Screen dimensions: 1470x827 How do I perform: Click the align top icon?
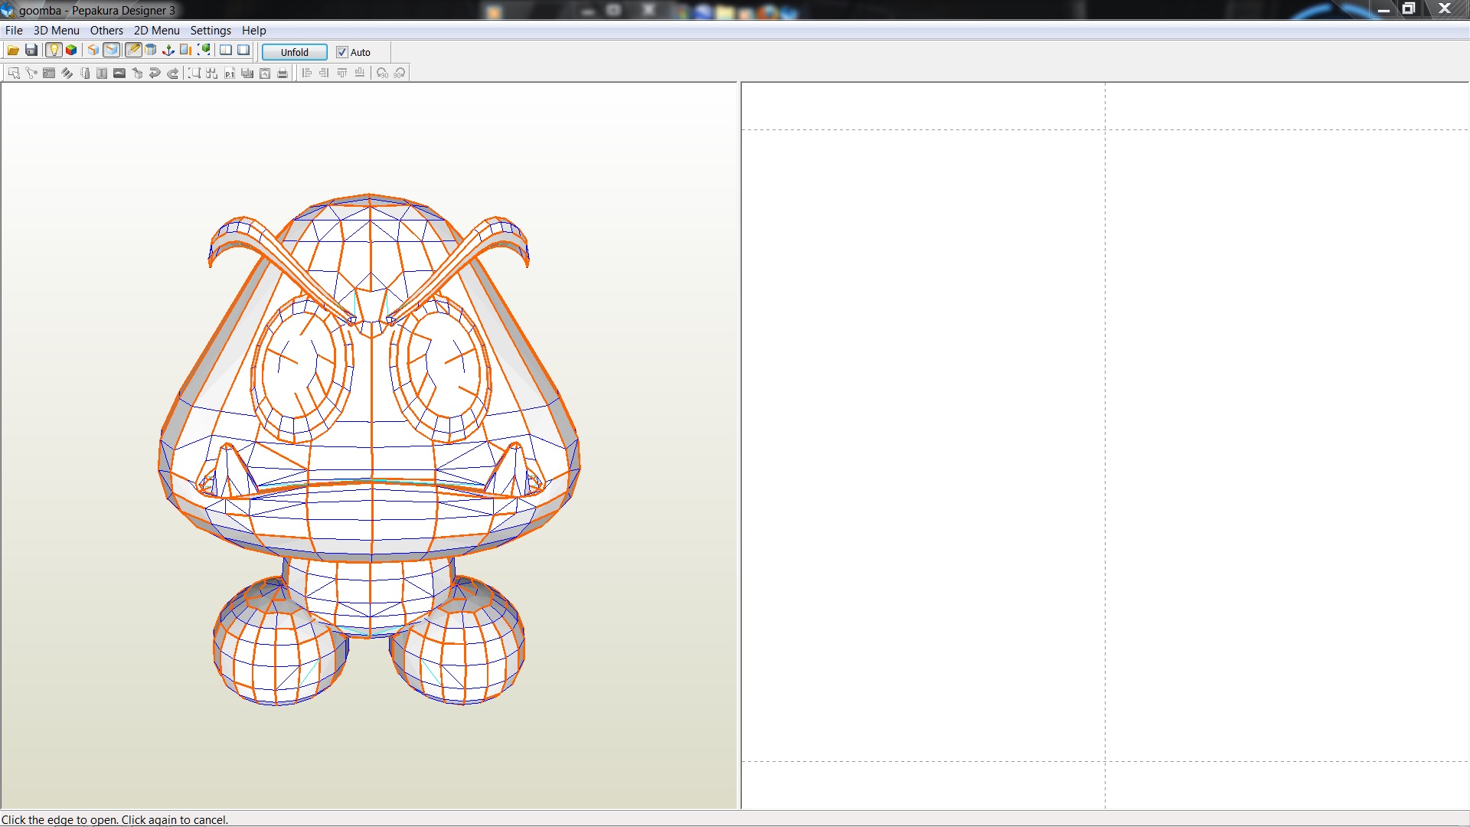click(342, 74)
